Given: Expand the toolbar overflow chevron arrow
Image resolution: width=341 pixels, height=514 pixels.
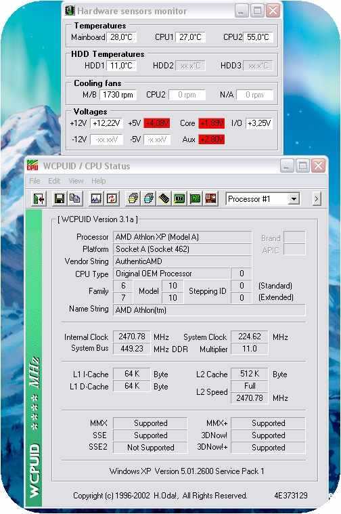Looking at the screenshot, I should point(316,199).
